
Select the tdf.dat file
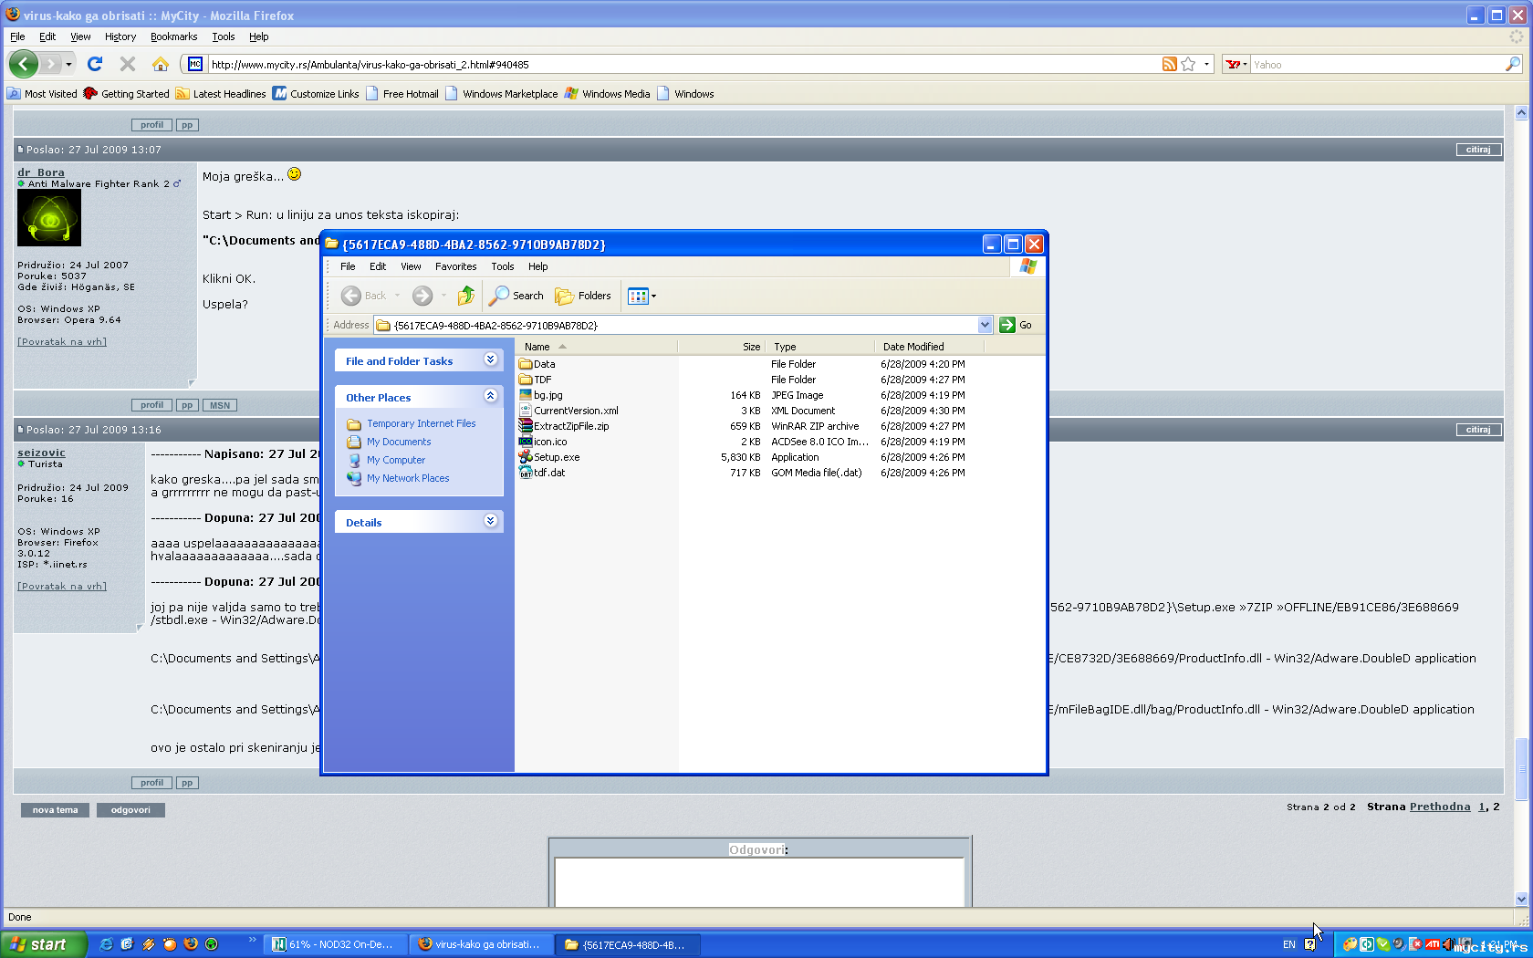tap(541, 473)
